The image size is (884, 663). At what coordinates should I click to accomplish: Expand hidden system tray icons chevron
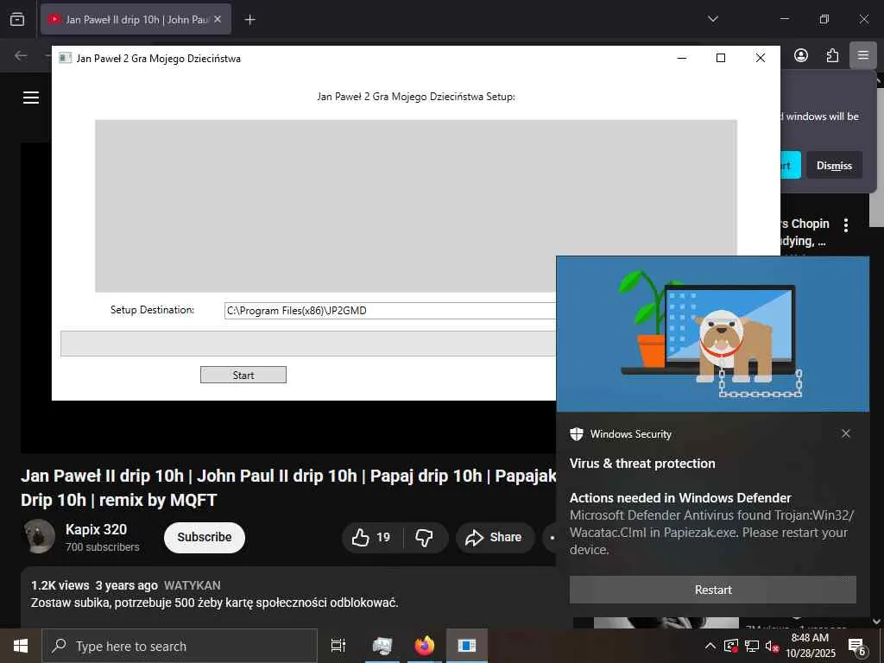710,646
